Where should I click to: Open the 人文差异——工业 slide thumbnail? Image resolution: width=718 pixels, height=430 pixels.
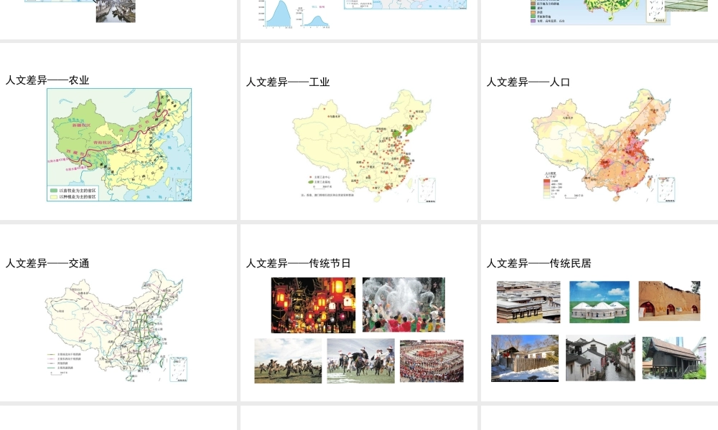(358, 132)
